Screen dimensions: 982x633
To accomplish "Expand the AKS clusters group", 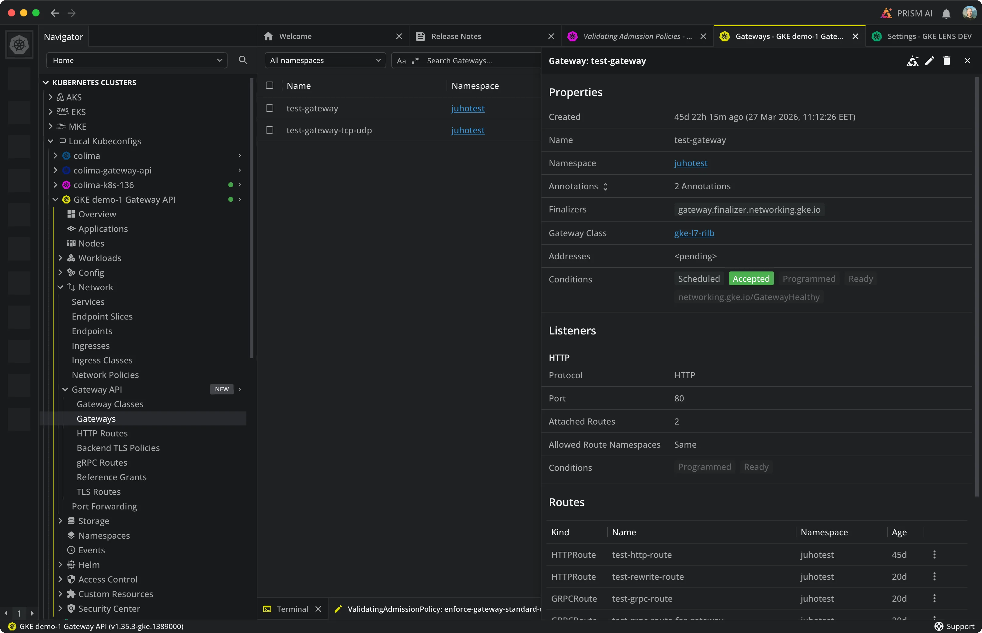I will [50, 97].
